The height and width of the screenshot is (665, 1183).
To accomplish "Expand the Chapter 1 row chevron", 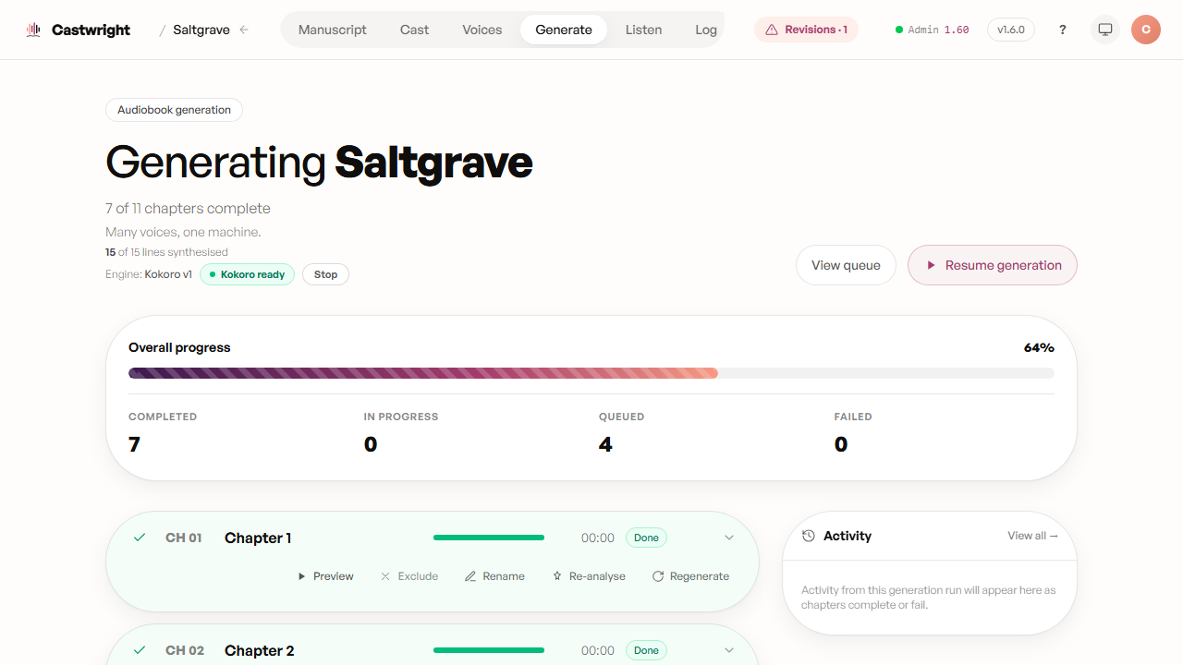I will (x=729, y=538).
